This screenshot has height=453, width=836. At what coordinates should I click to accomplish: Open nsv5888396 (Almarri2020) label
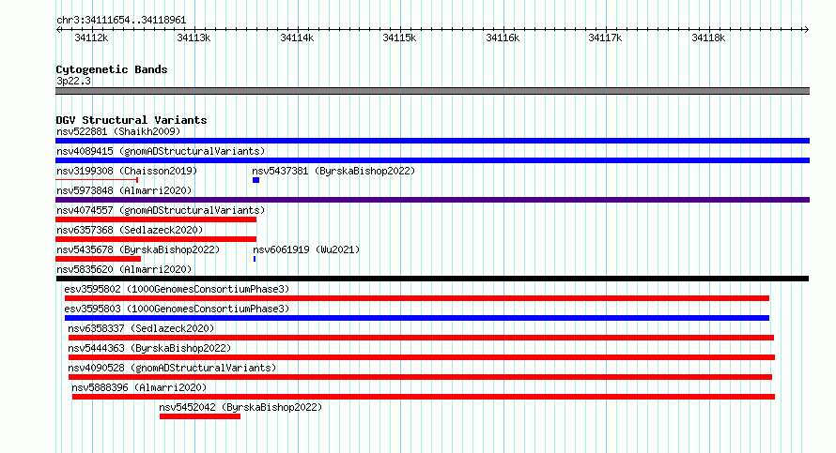coord(139,387)
